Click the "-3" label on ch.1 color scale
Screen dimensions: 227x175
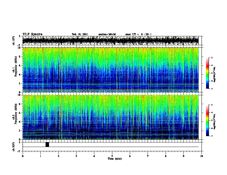(211, 57)
